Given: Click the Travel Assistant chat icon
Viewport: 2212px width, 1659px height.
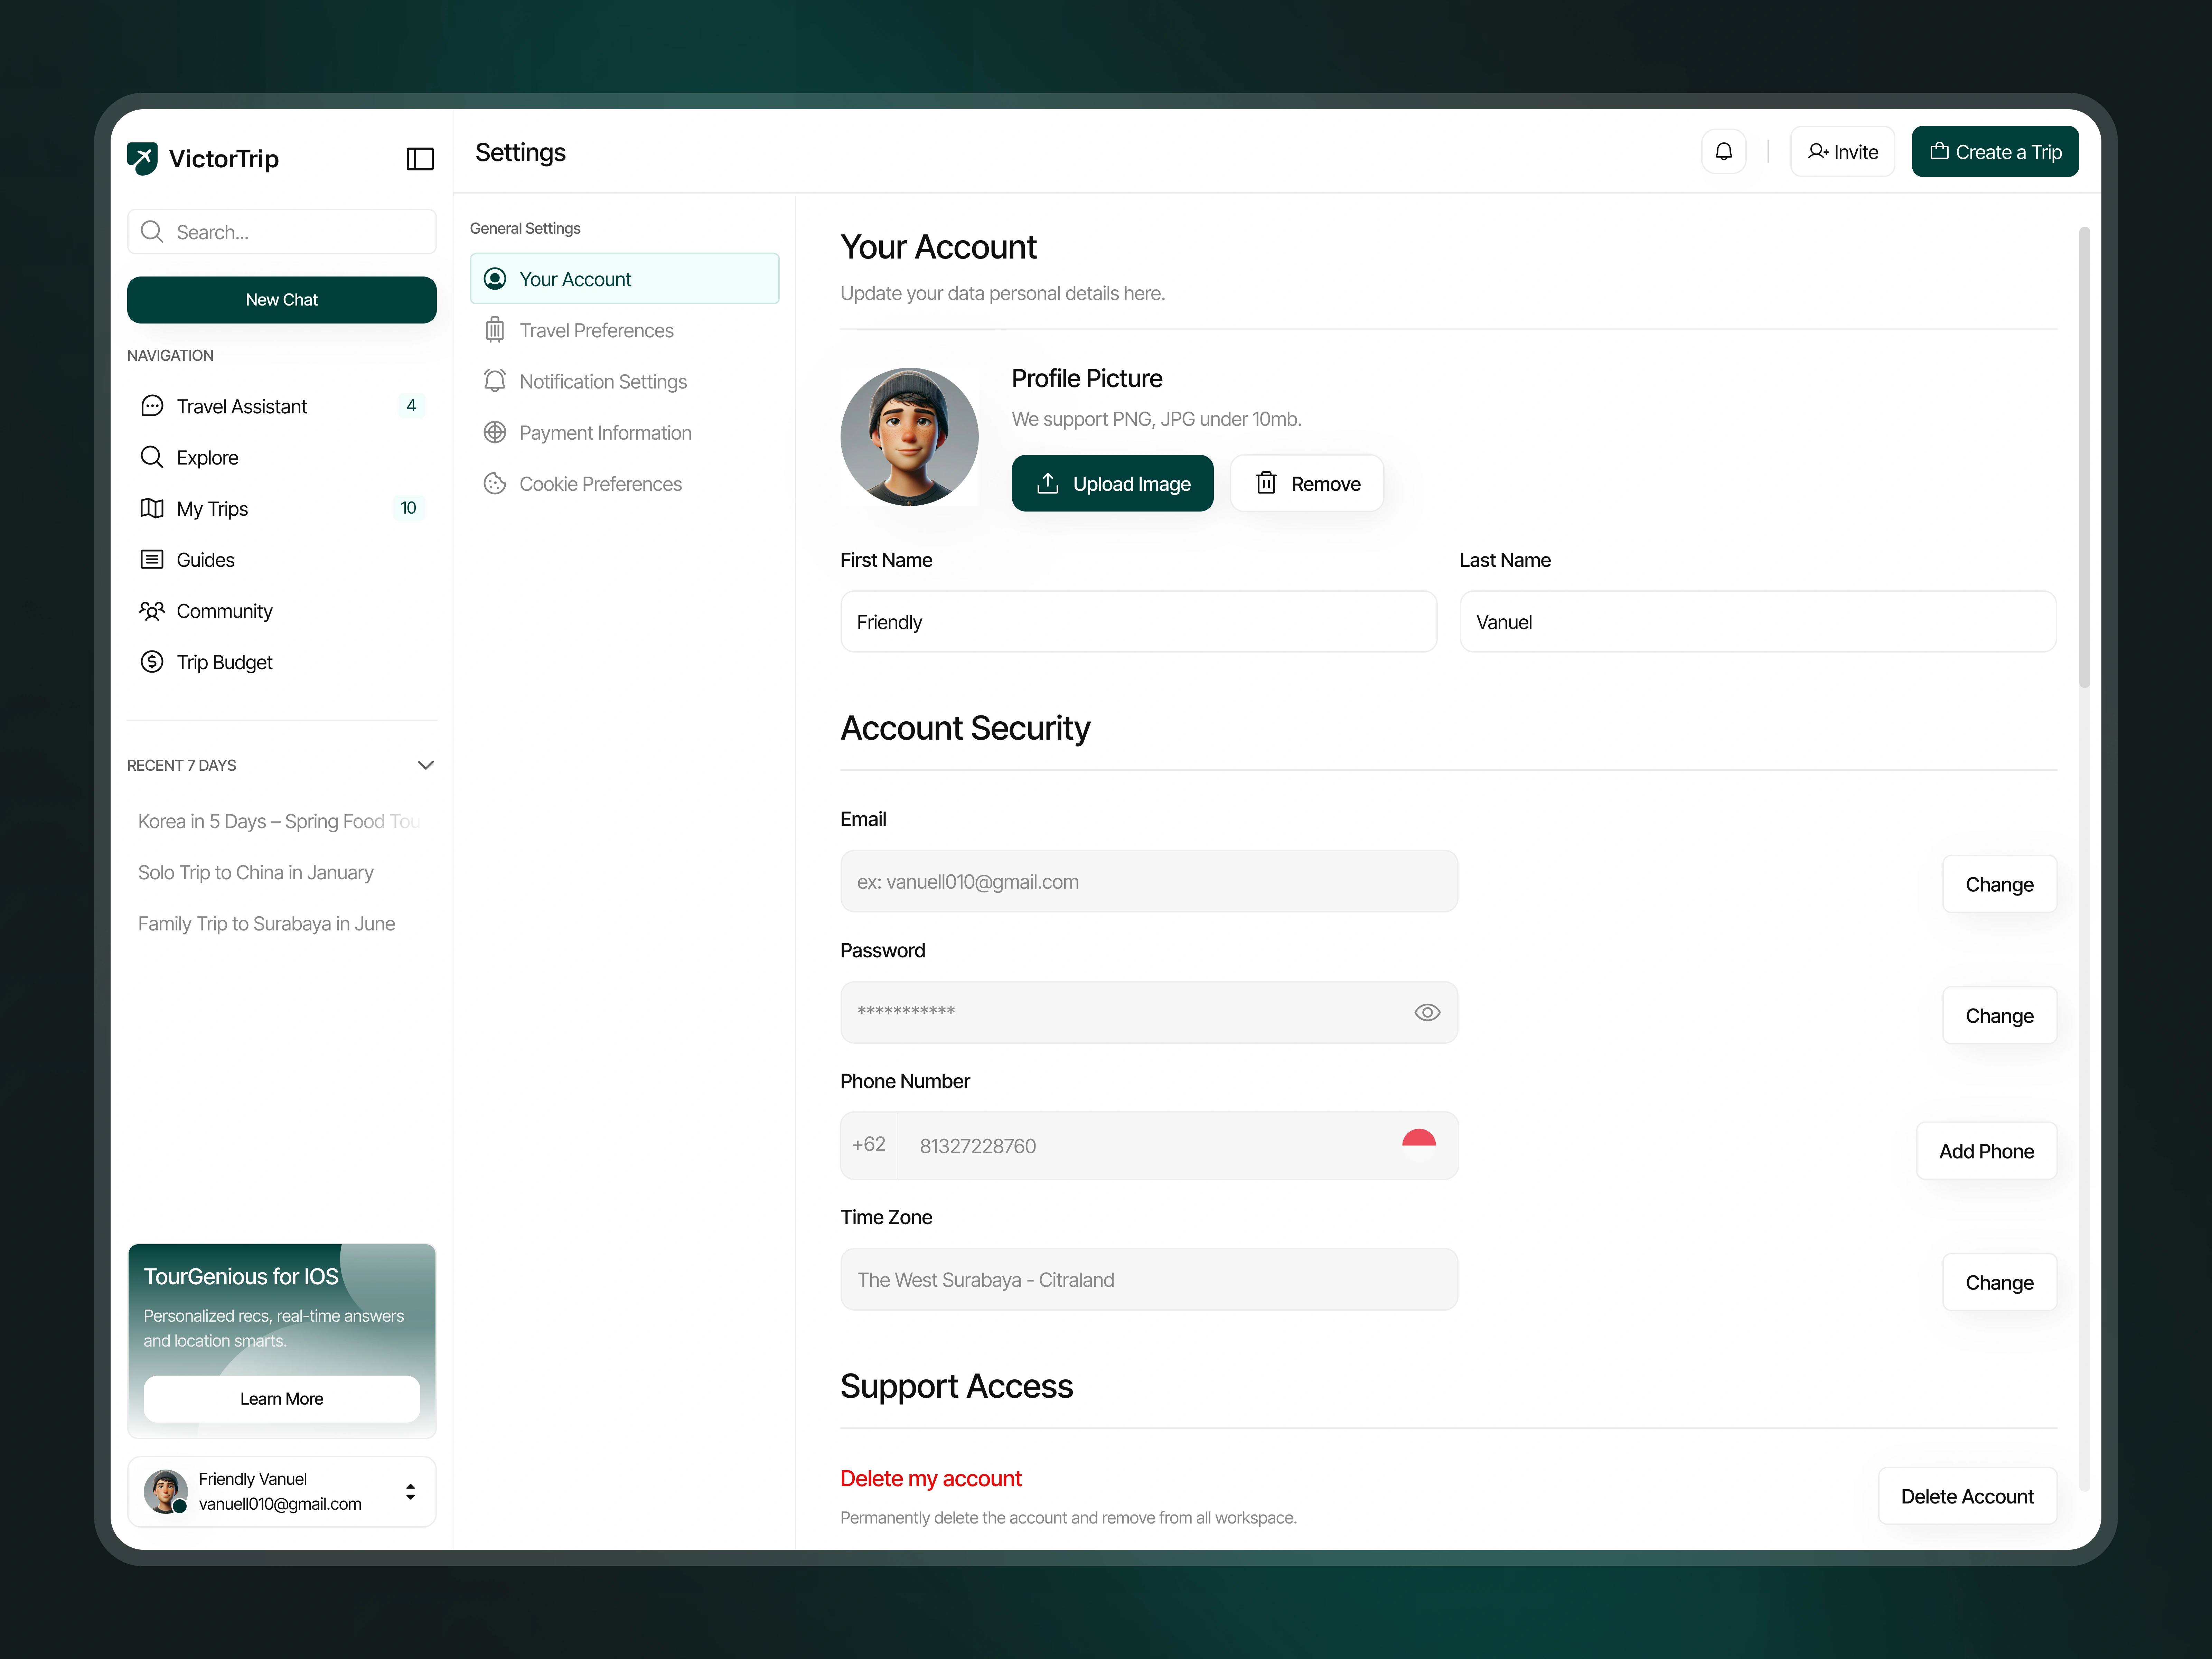Looking at the screenshot, I should click(x=152, y=406).
